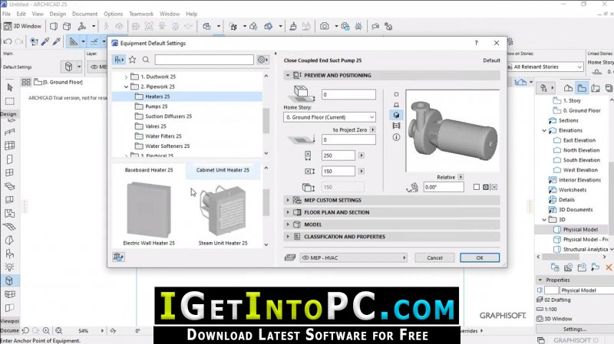The height and width of the screenshot is (344, 614).
Task: Expand MEP Custom Settings panel
Action: [288, 200]
